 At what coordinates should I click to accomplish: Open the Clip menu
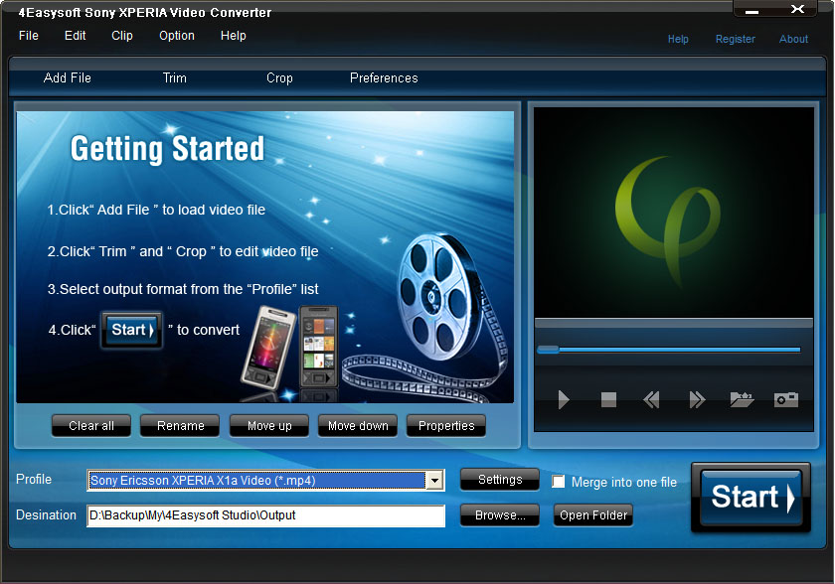[122, 36]
